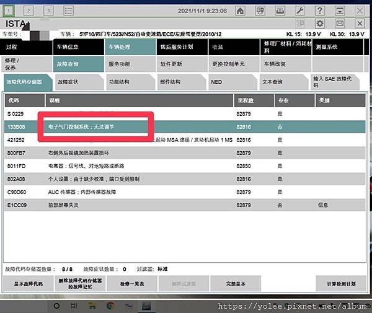372x313 pixels.
Task: Click the settings gear icon
Action: tap(319, 24)
